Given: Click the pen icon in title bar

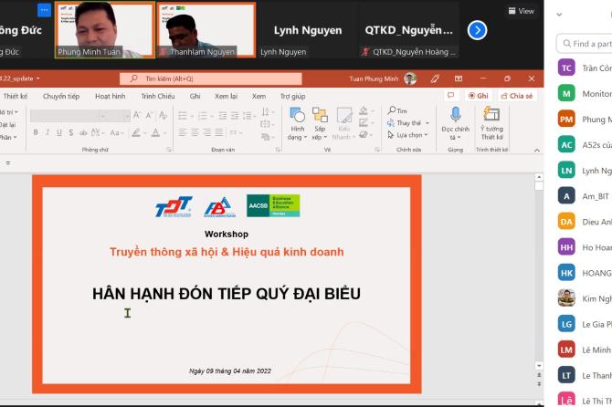Looking at the screenshot, I should point(435,78).
